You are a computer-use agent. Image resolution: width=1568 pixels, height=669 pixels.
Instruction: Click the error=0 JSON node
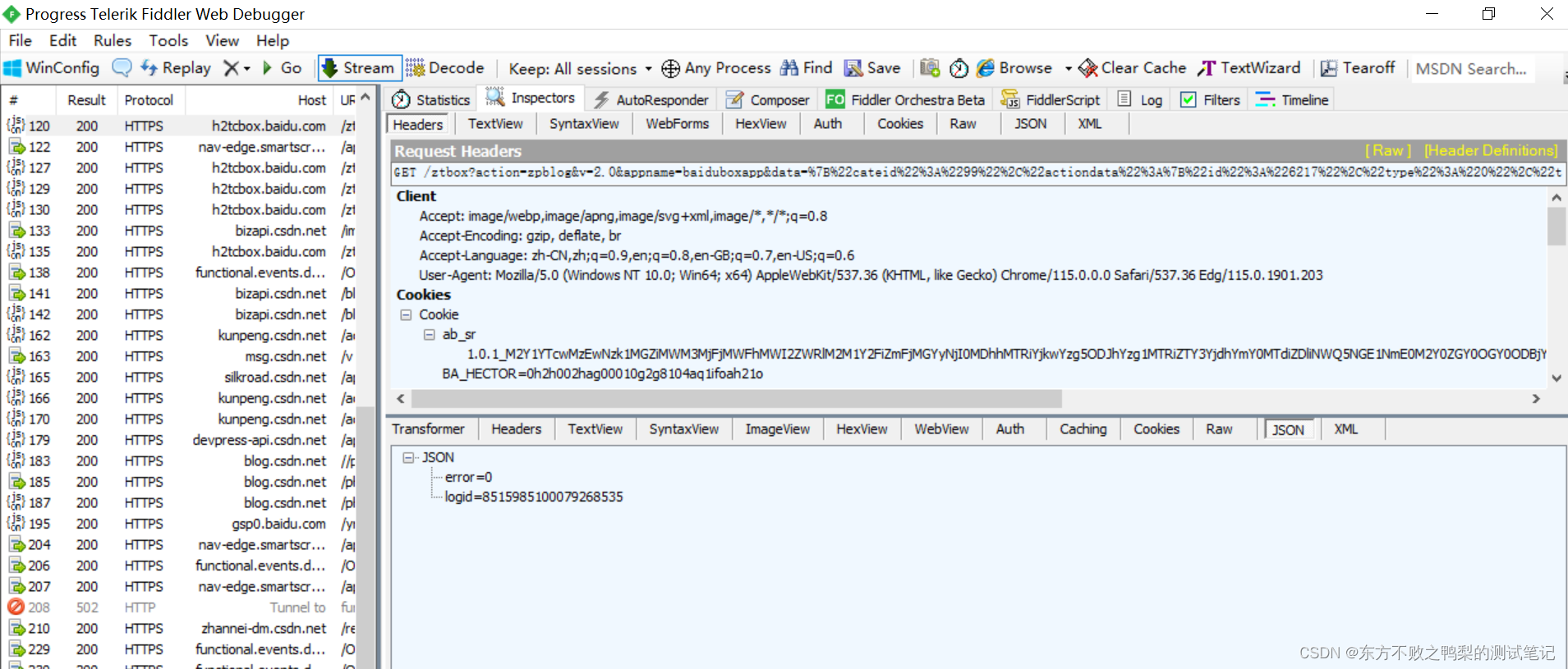pos(468,477)
